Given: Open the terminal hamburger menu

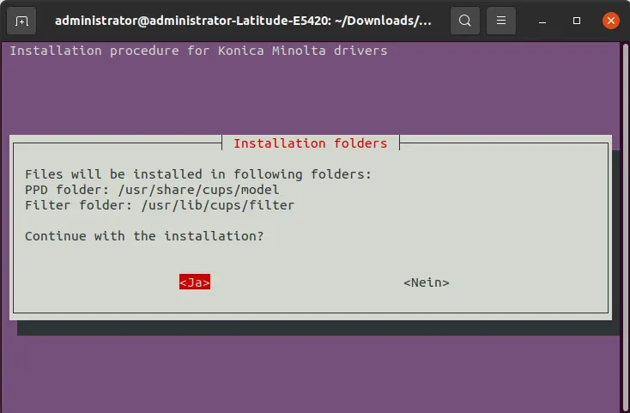Looking at the screenshot, I should tap(501, 21).
